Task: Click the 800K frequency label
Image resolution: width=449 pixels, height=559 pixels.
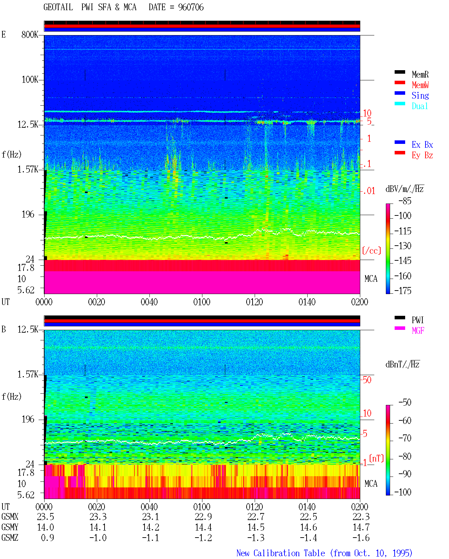Action: pyautogui.click(x=30, y=35)
